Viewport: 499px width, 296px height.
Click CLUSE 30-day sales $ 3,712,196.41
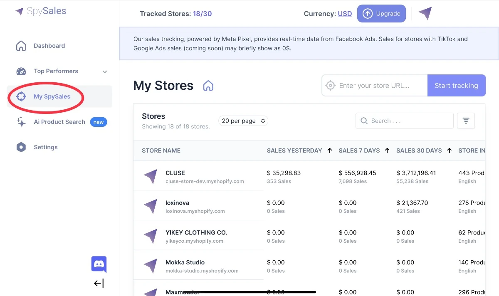click(x=416, y=173)
